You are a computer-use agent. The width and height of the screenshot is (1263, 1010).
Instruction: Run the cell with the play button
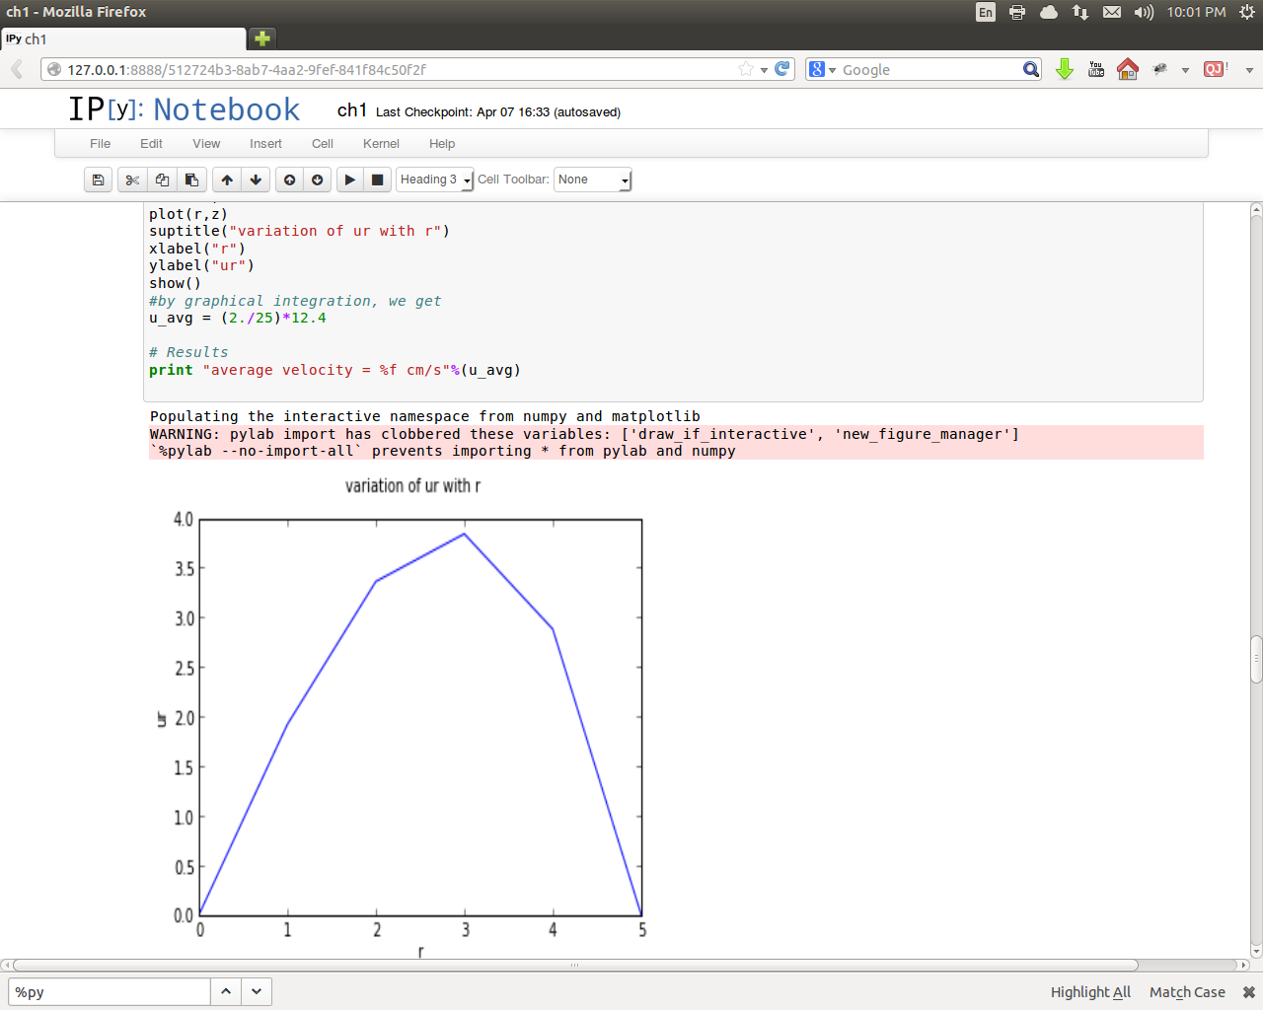click(x=349, y=180)
